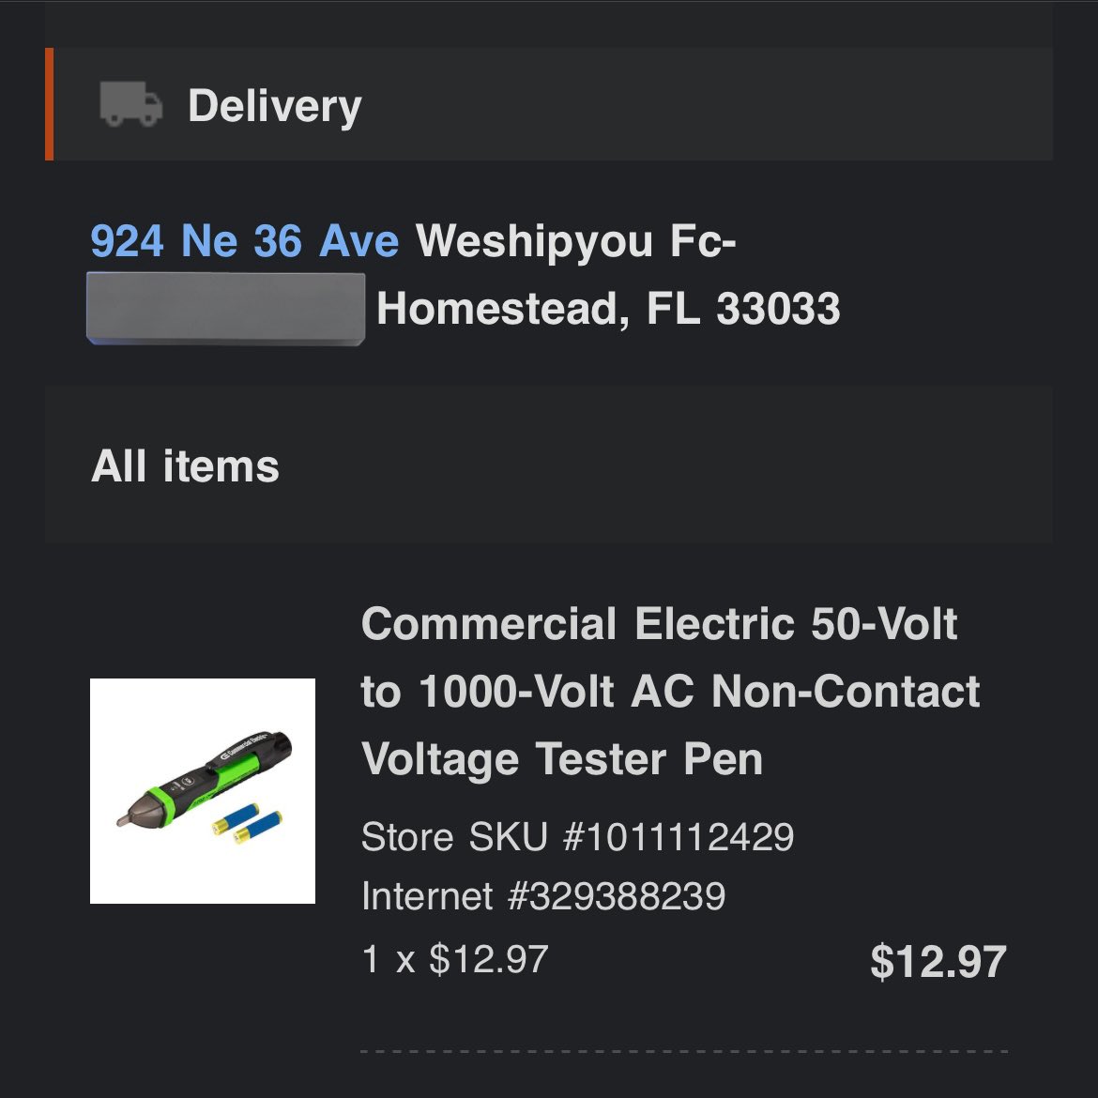Viewport: 1098px width, 1098px height.
Task: Select the Store SKU #1011112429 text
Action: (578, 836)
